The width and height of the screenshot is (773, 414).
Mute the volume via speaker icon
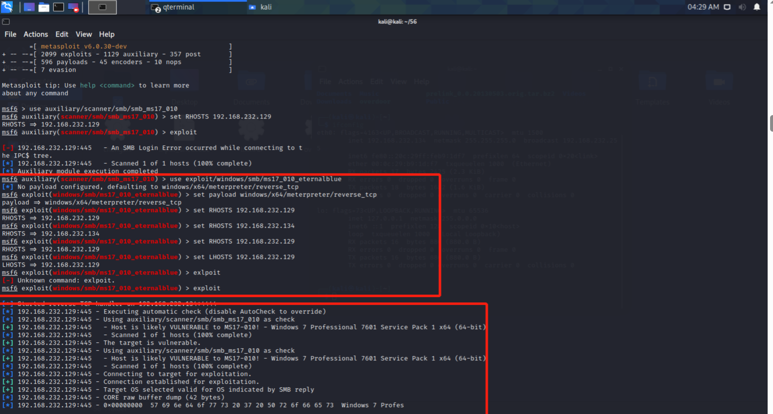(742, 7)
